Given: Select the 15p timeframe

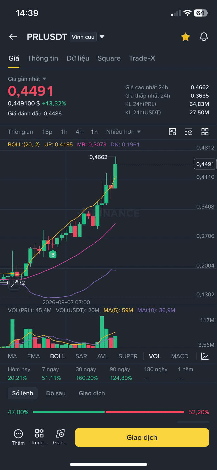Looking at the screenshot, I should 47,132.
